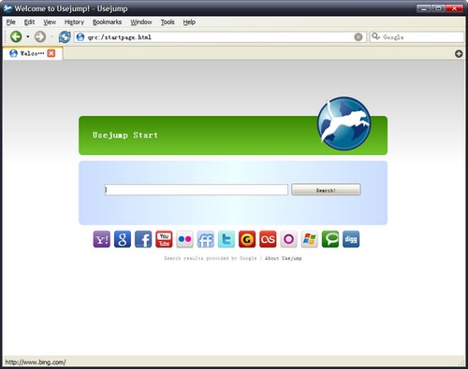
Task: Open the Window menu
Action: 141,22
